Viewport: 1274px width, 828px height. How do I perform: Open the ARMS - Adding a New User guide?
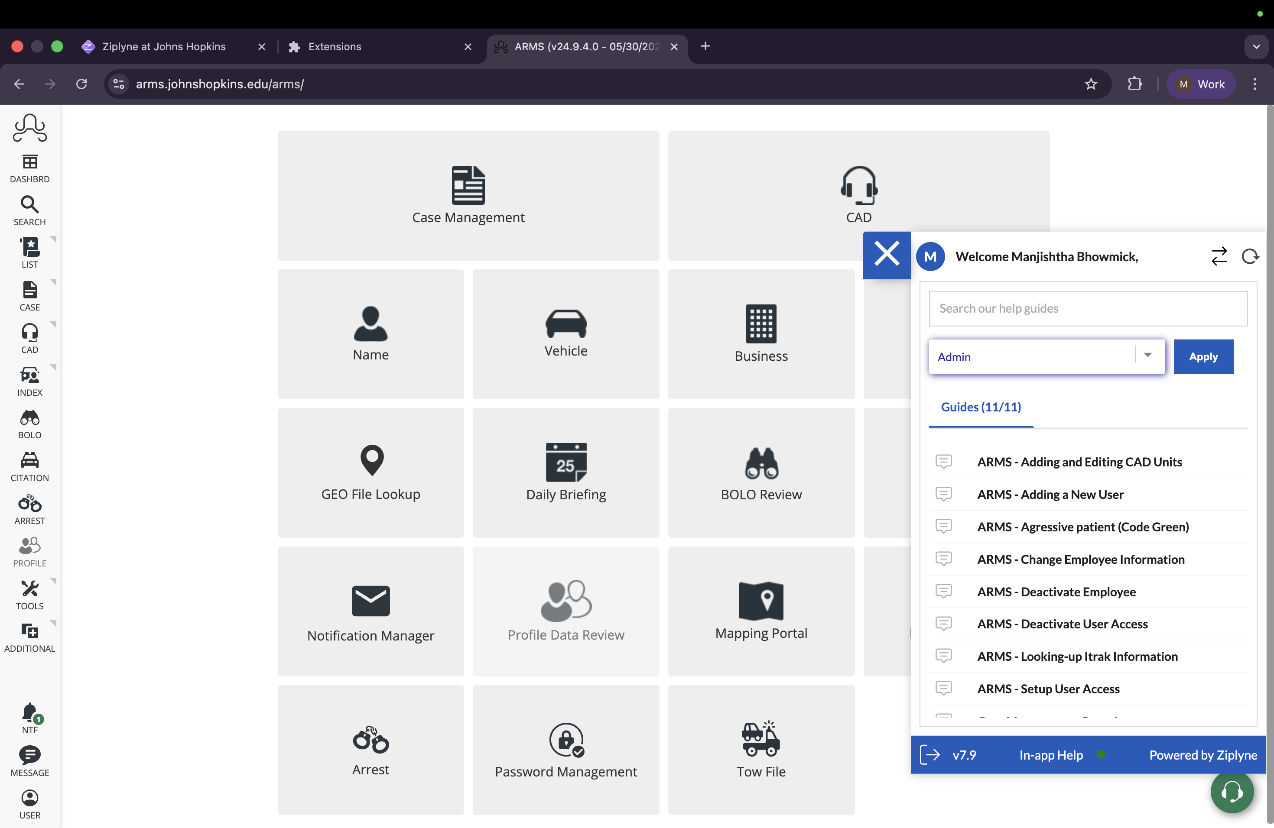click(x=1050, y=494)
